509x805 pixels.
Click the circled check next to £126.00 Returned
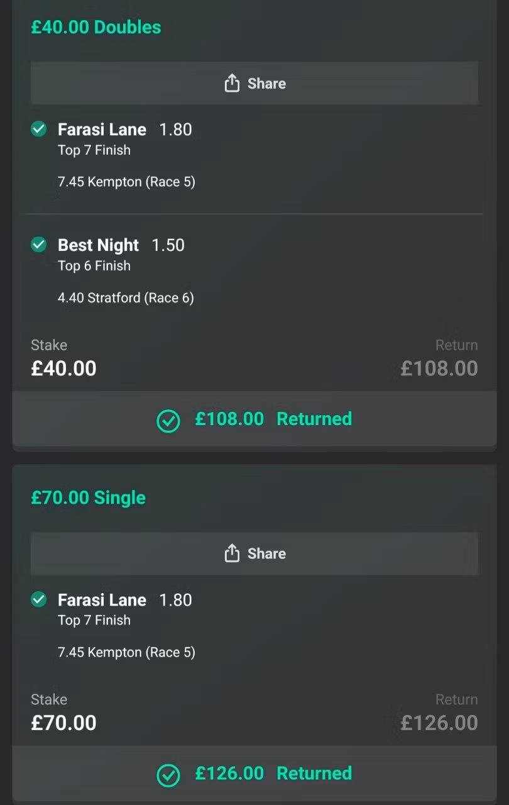(x=168, y=775)
